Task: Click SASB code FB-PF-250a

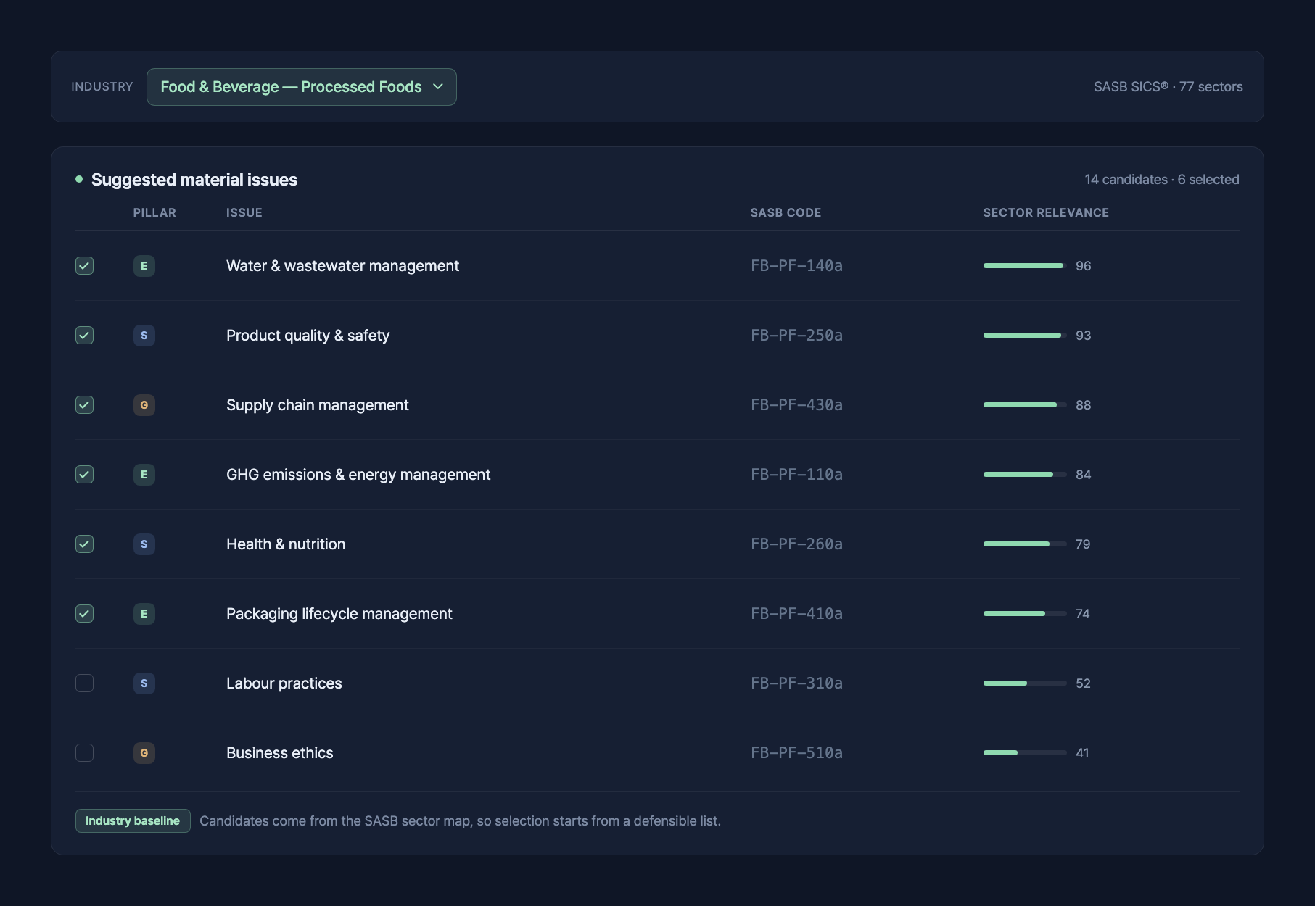Action: click(796, 336)
